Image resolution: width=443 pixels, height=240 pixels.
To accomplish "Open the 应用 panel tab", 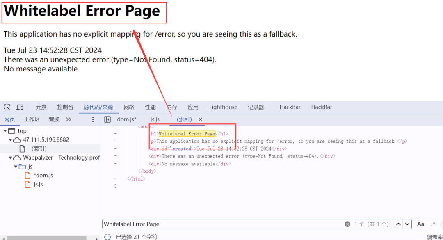I will pos(193,107).
